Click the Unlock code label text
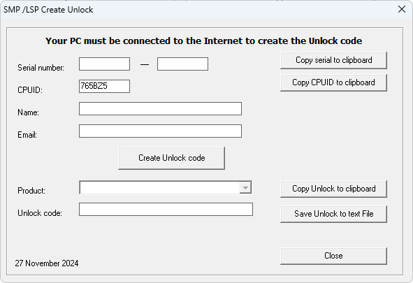The image size is (413, 283). (x=40, y=213)
